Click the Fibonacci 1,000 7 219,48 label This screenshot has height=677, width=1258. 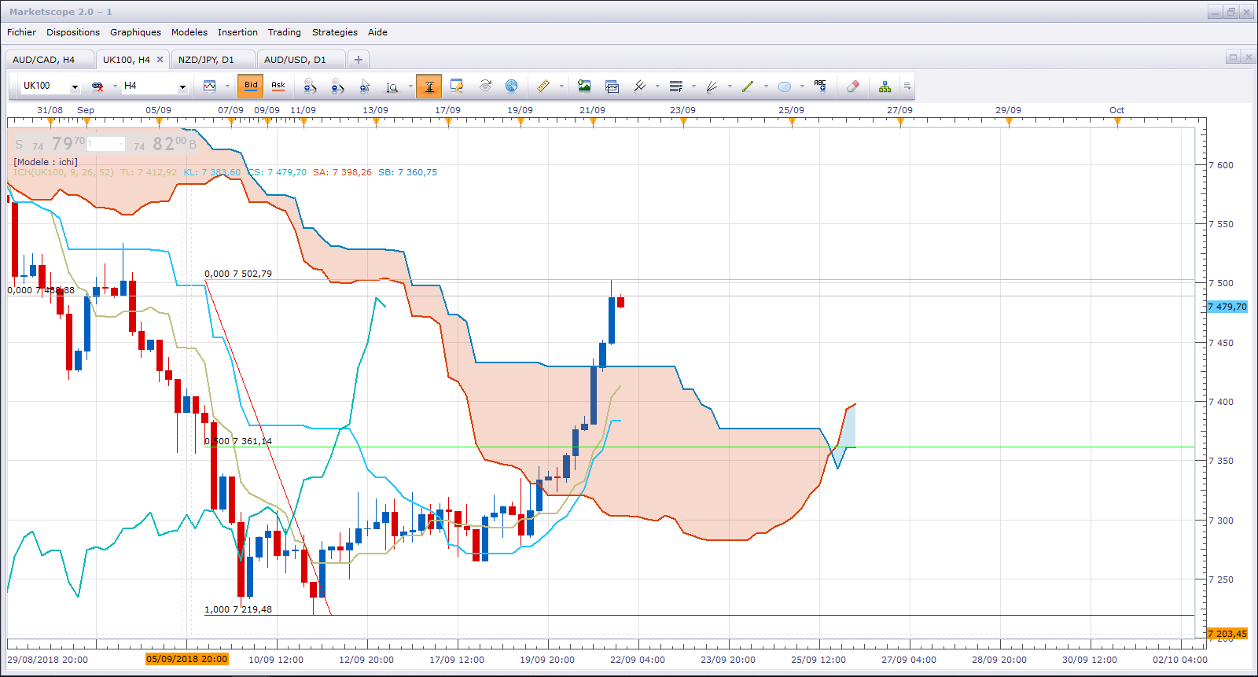pyautogui.click(x=238, y=609)
